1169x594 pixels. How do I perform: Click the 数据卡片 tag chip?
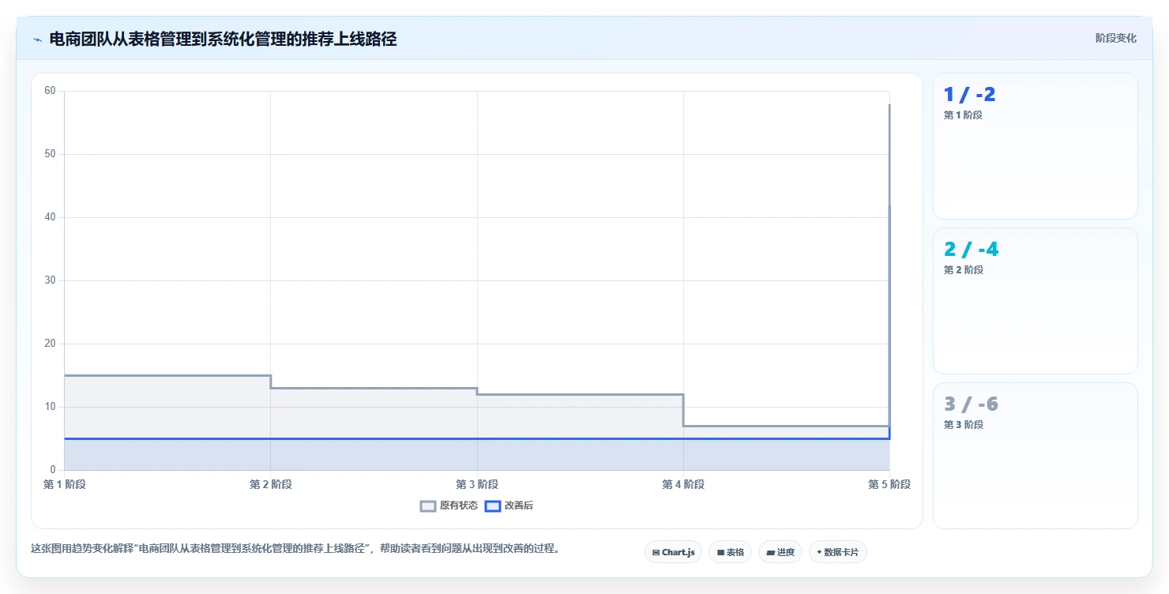837,552
